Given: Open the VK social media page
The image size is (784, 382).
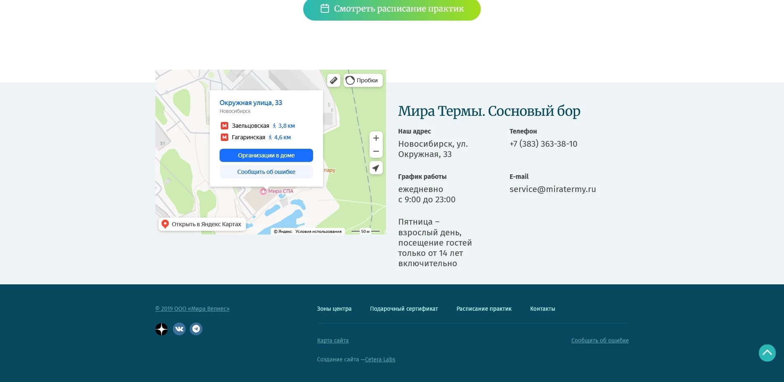Looking at the screenshot, I should (179, 329).
